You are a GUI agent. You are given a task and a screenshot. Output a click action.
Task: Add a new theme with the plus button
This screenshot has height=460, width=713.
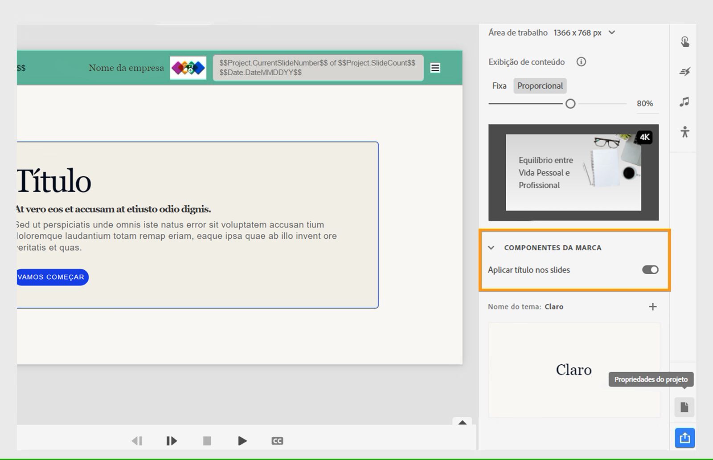pos(653,306)
